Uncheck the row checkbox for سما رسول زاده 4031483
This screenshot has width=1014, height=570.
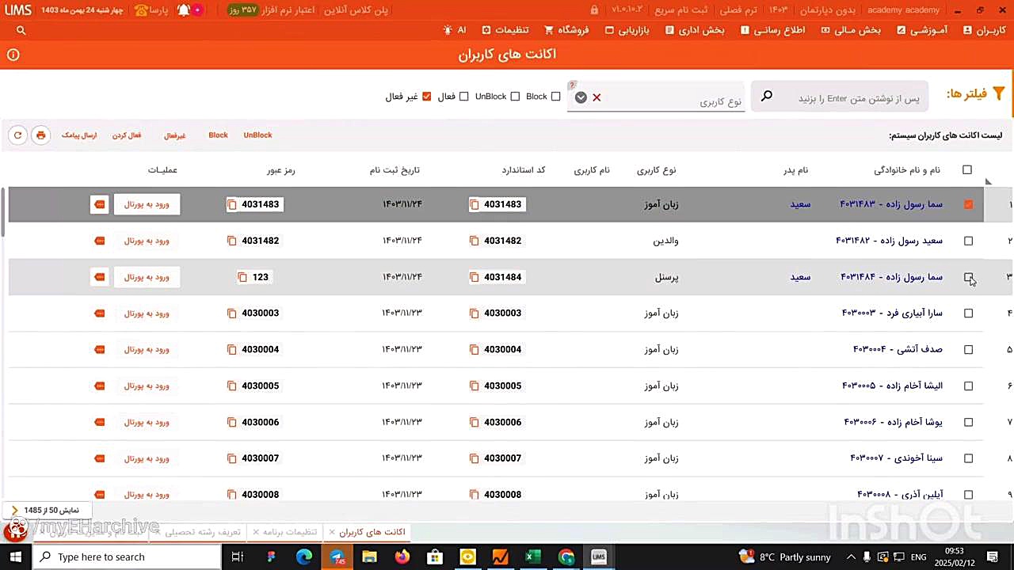click(x=968, y=204)
